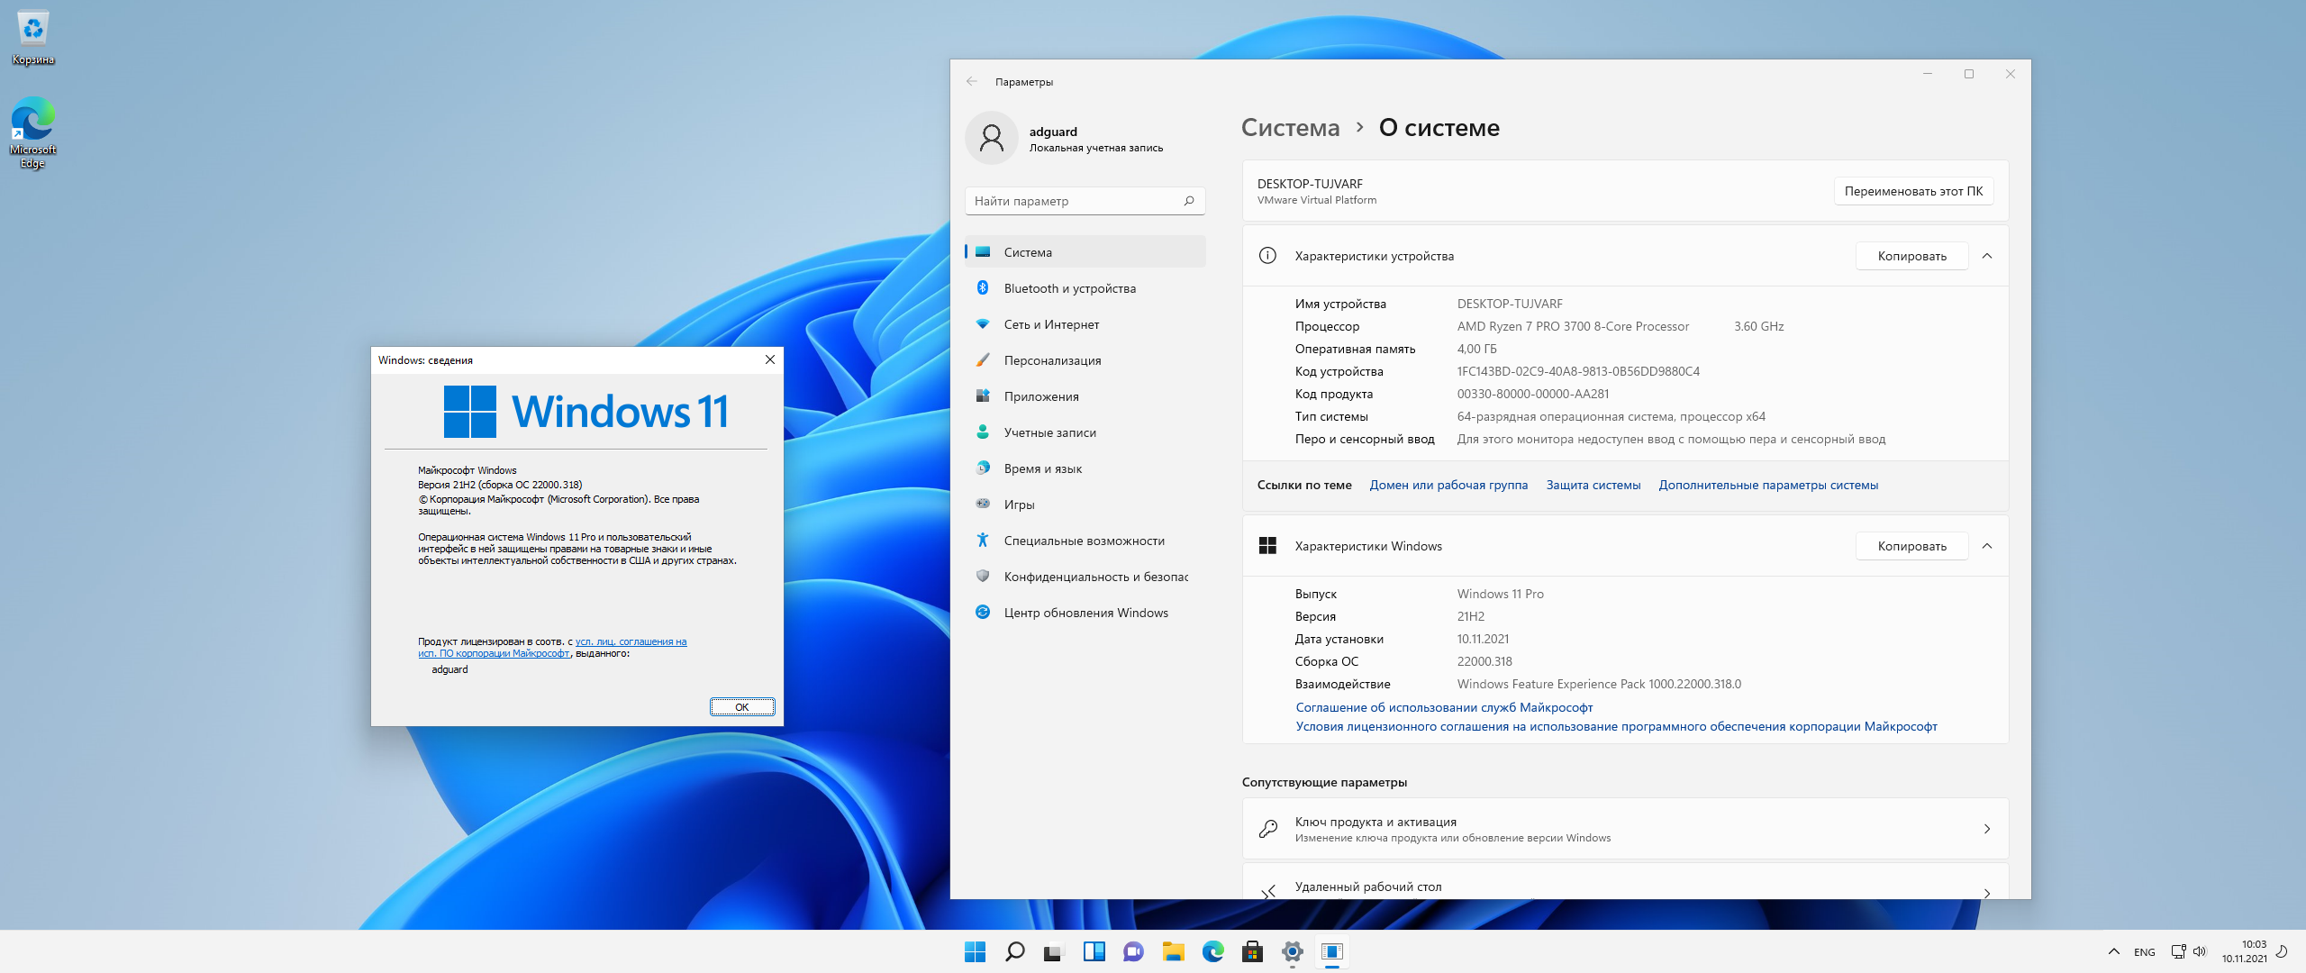Image resolution: width=2306 pixels, height=973 pixels.
Task: Open Условия лицензионного соглашения link
Action: 1616,726
